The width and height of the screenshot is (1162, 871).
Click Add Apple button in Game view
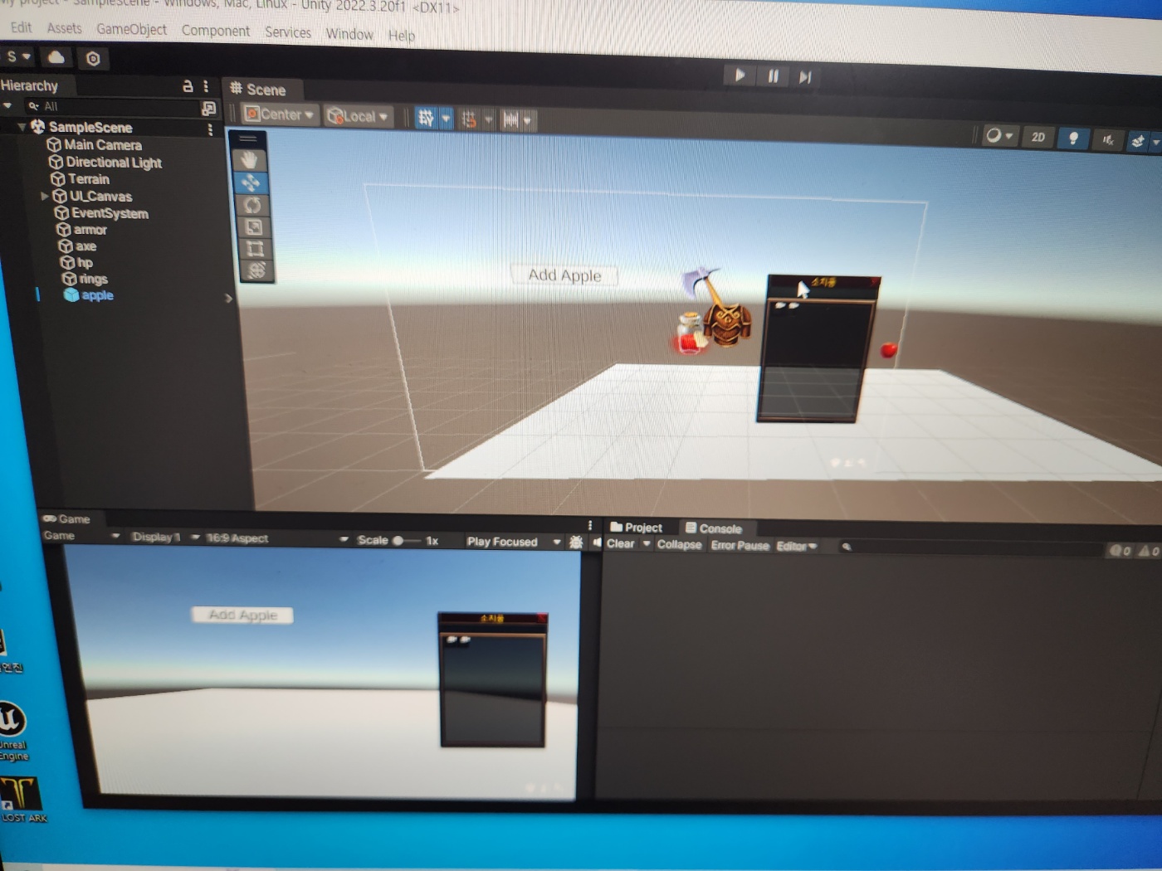click(242, 615)
